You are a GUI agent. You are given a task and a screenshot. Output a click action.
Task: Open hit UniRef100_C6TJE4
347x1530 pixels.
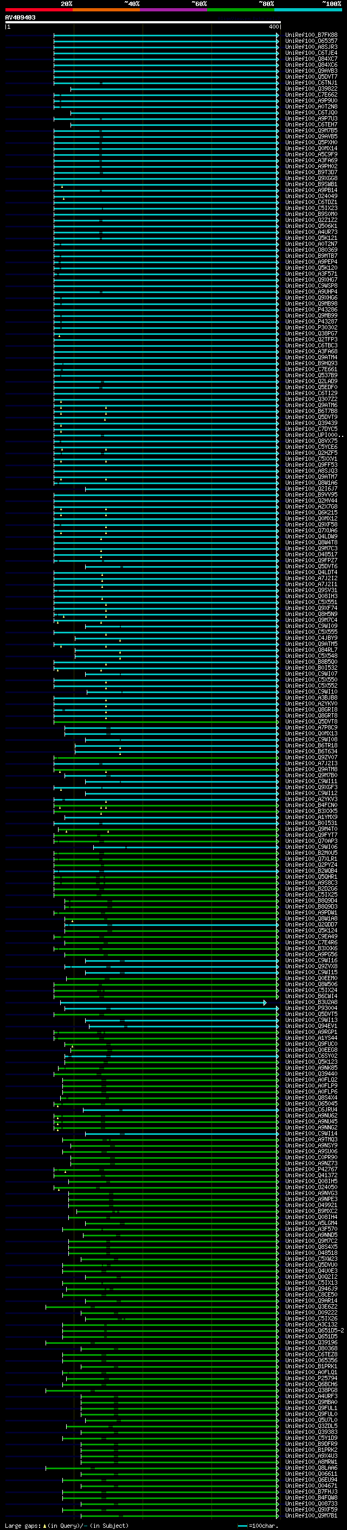311,53
